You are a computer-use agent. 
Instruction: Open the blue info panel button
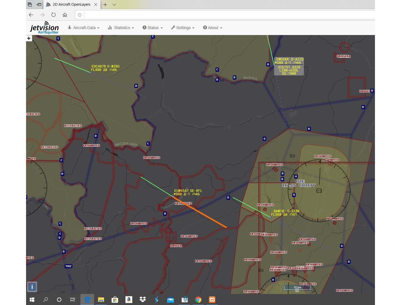(x=32, y=287)
